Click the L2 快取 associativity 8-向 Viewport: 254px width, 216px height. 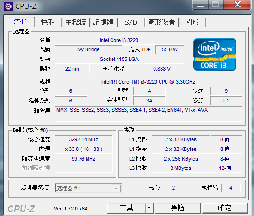(x=226, y=159)
